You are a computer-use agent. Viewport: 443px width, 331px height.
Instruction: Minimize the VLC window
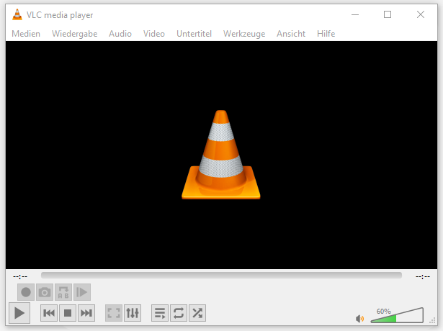click(355, 14)
